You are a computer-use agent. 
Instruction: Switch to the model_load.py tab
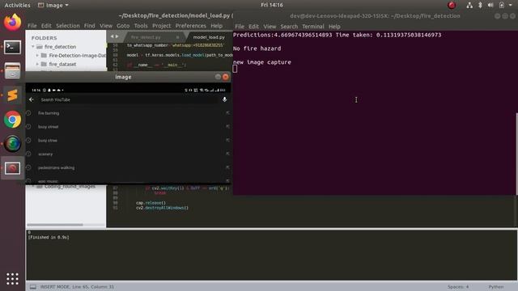click(x=209, y=37)
